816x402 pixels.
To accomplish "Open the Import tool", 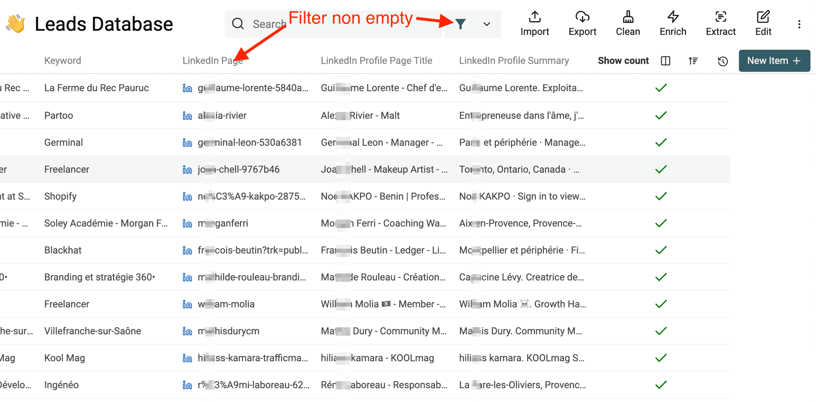I will 534,24.
